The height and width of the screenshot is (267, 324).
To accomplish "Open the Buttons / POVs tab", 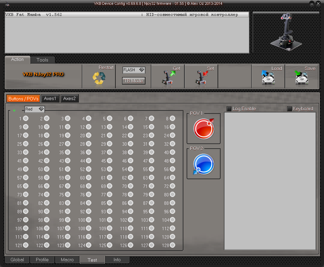I will [23, 98].
